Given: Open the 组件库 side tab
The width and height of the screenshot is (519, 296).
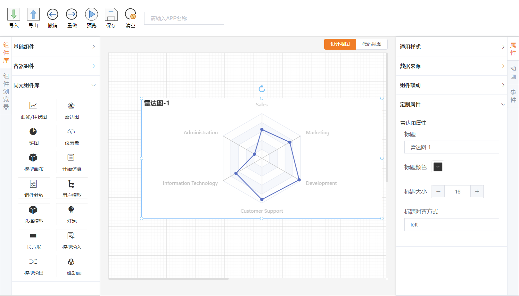Looking at the screenshot, I should (6, 53).
